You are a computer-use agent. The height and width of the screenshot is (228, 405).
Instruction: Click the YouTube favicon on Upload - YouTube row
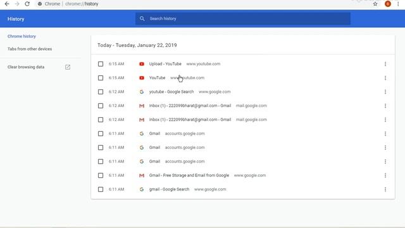pyautogui.click(x=142, y=64)
